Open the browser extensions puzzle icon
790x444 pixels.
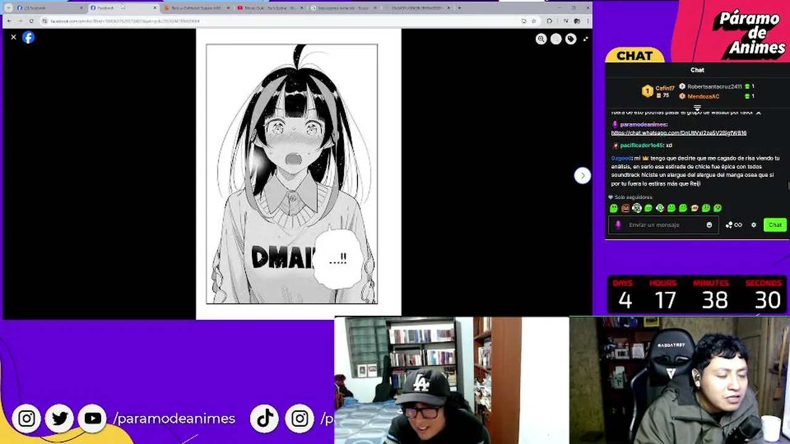(549, 21)
